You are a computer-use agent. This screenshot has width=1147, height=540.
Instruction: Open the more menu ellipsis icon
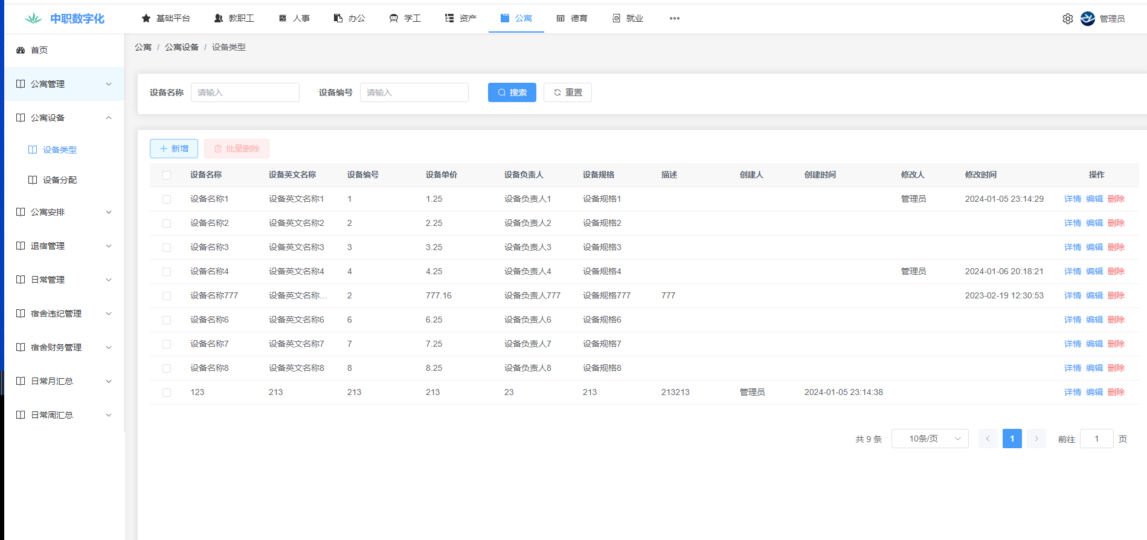point(674,19)
